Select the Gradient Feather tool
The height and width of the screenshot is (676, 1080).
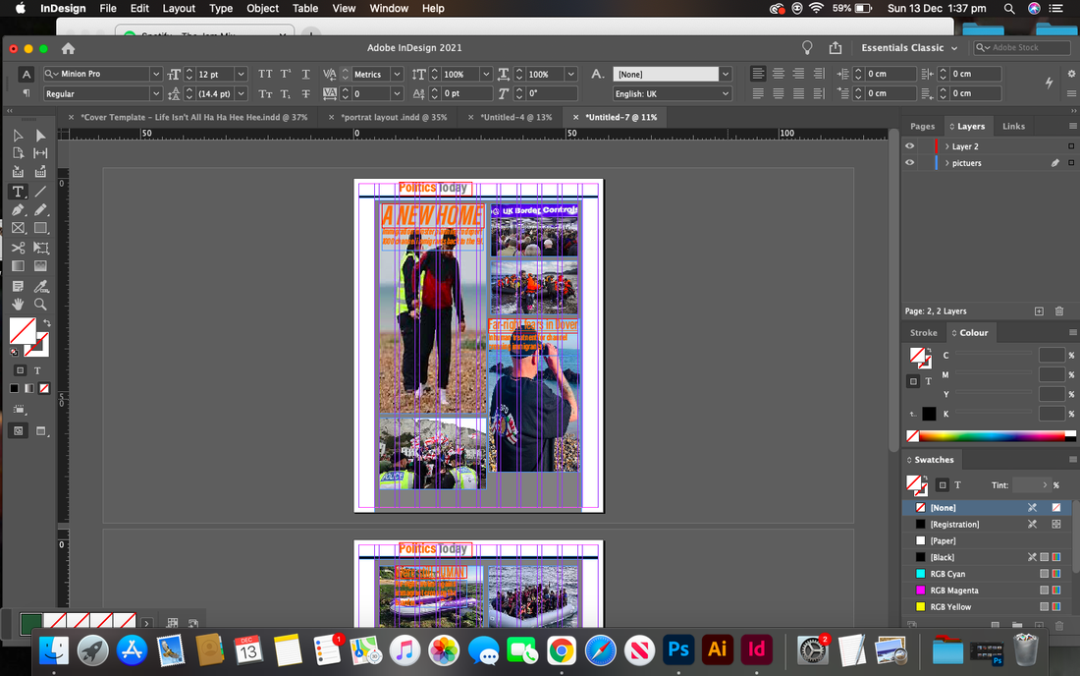click(x=40, y=265)
